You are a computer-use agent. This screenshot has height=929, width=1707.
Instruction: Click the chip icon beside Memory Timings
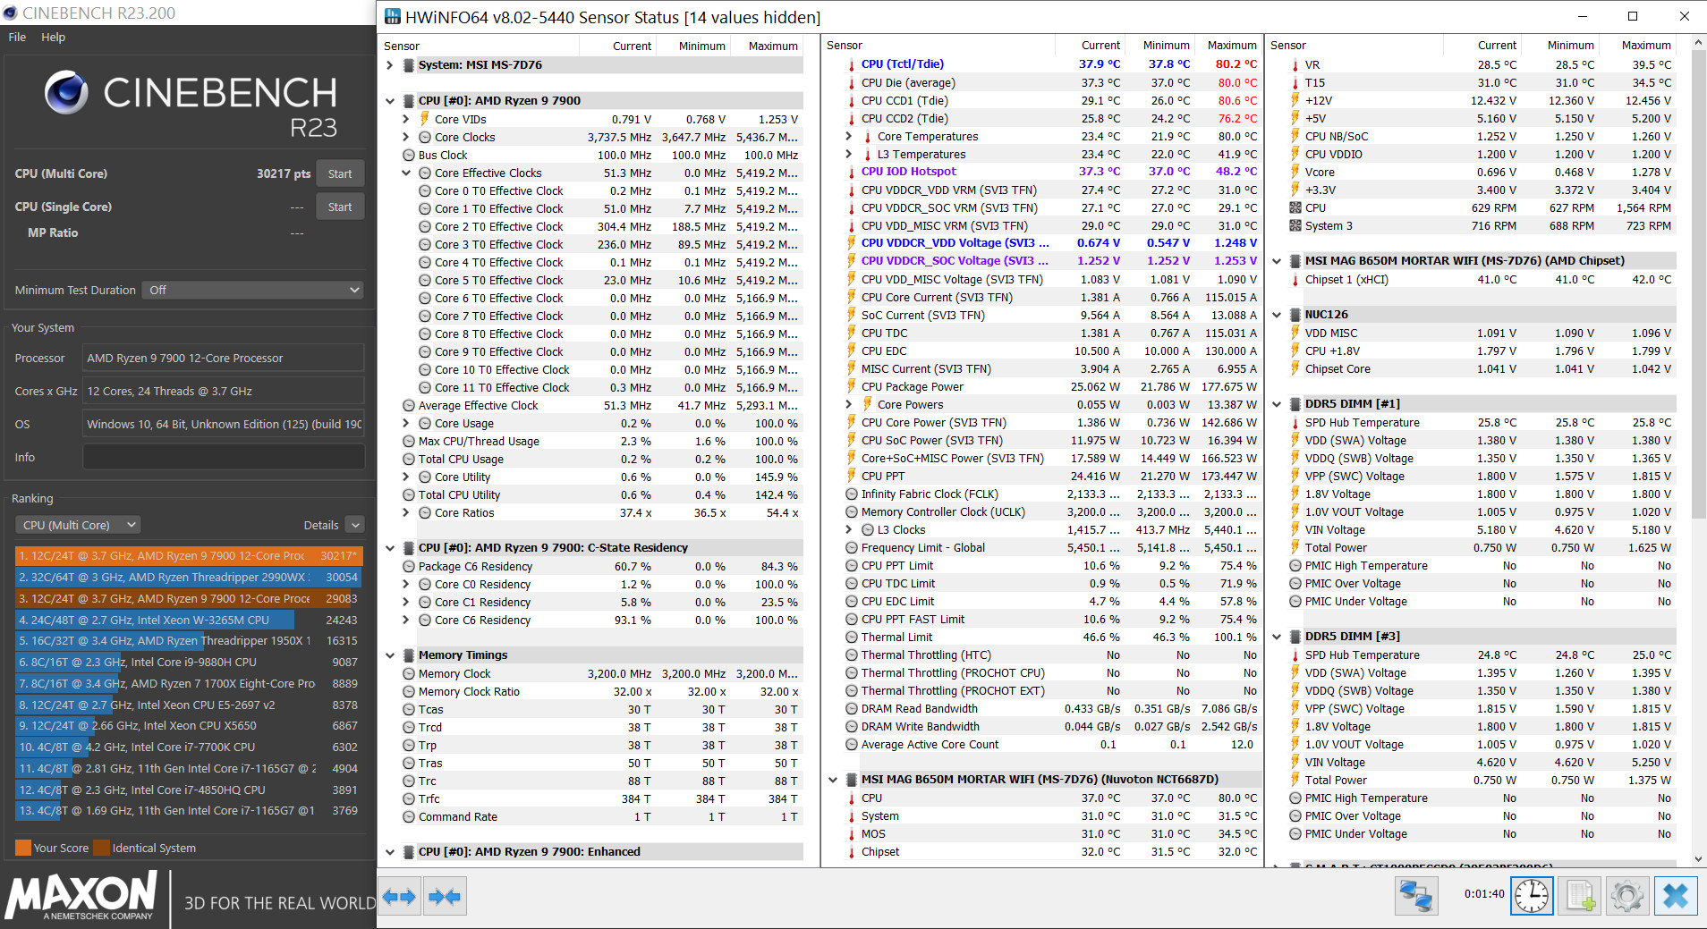(x=408, y=655)
